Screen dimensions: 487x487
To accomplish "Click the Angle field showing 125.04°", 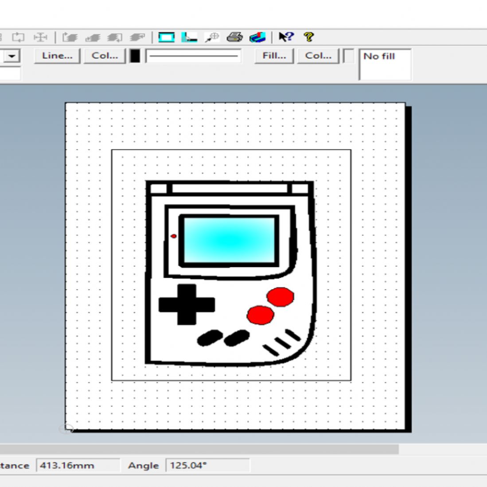I will 207,465.
